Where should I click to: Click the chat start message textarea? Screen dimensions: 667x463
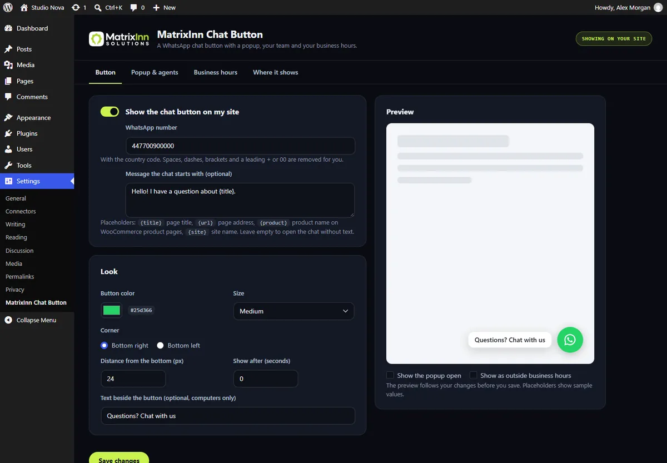coord(240,200)
